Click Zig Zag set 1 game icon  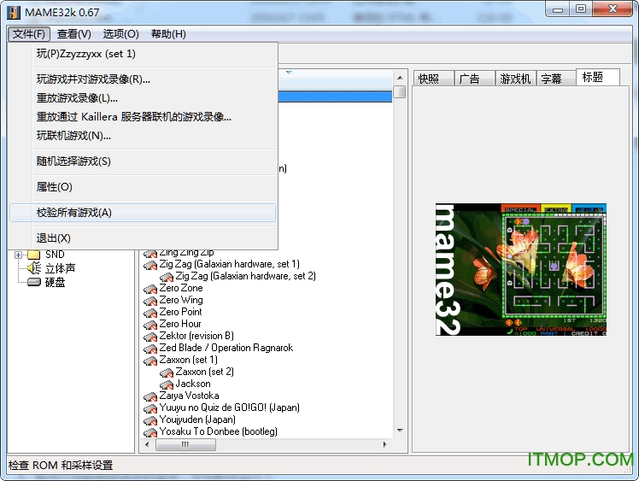(x=150, y=266)
